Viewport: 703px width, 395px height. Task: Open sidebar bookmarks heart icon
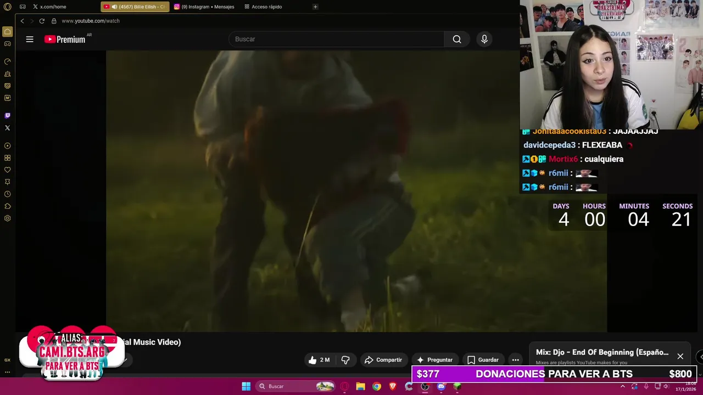[x=8, y=170]
